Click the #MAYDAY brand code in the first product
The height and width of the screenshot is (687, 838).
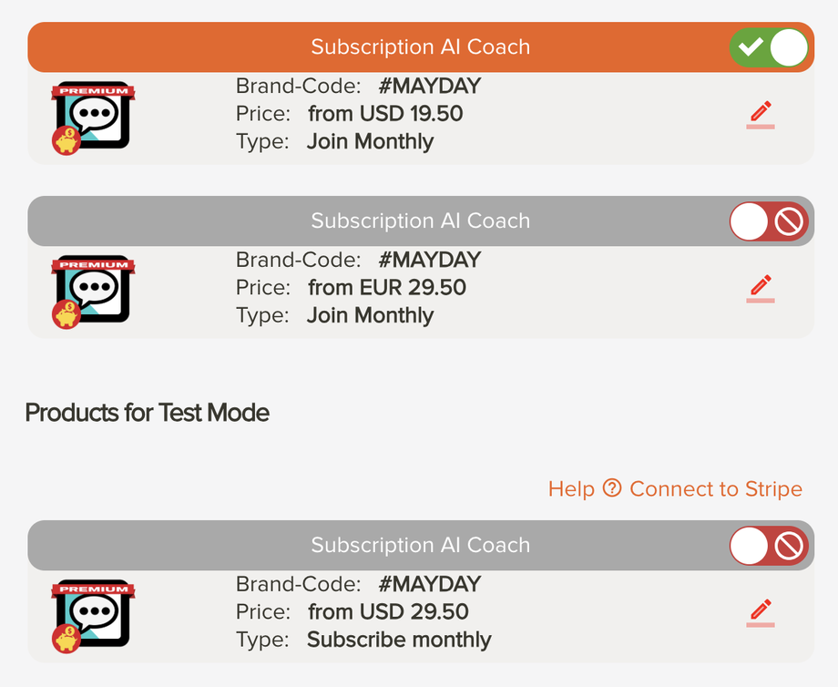429,87
